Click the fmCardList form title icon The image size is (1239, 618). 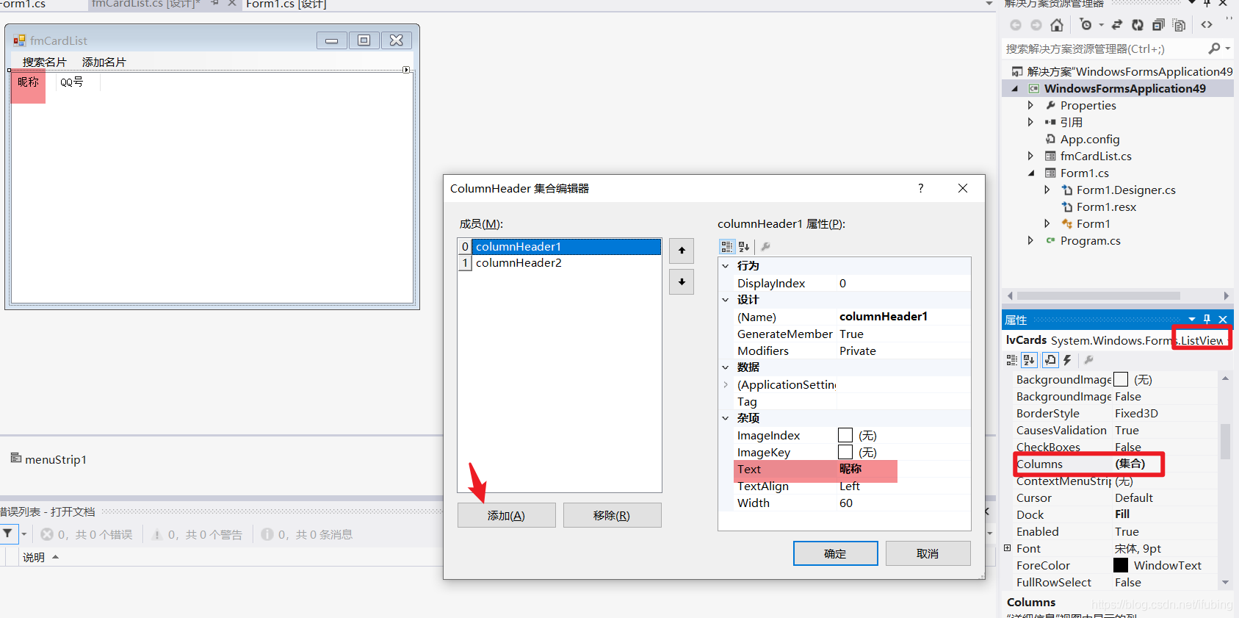pos(20,40)
